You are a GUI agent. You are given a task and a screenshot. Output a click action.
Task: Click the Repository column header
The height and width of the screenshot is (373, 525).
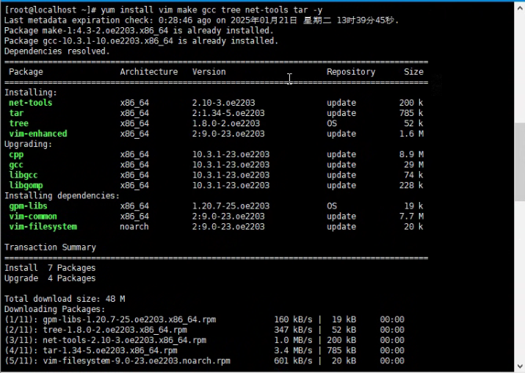[351, 72]
